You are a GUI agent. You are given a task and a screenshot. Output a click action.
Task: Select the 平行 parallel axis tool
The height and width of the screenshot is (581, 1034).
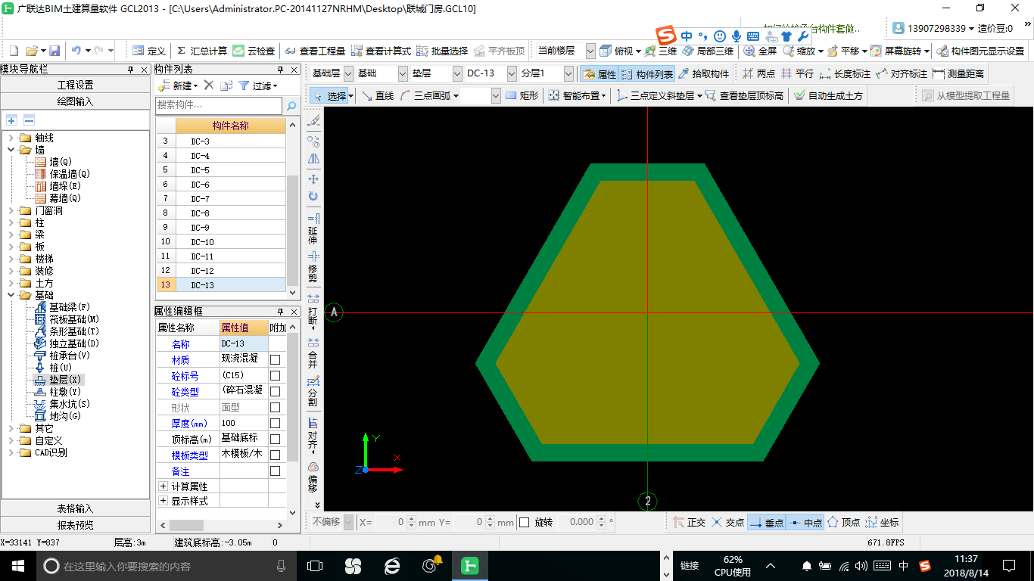797,74
